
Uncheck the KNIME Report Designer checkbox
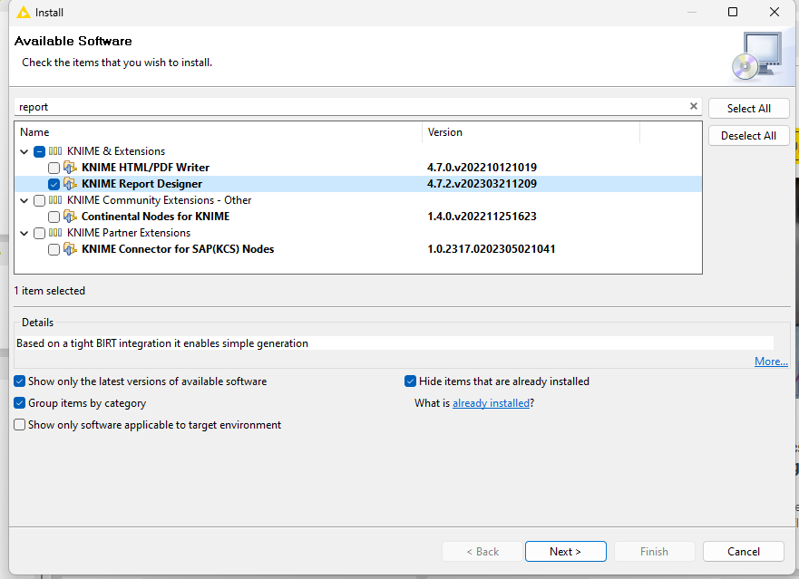(x=54, y=184)
